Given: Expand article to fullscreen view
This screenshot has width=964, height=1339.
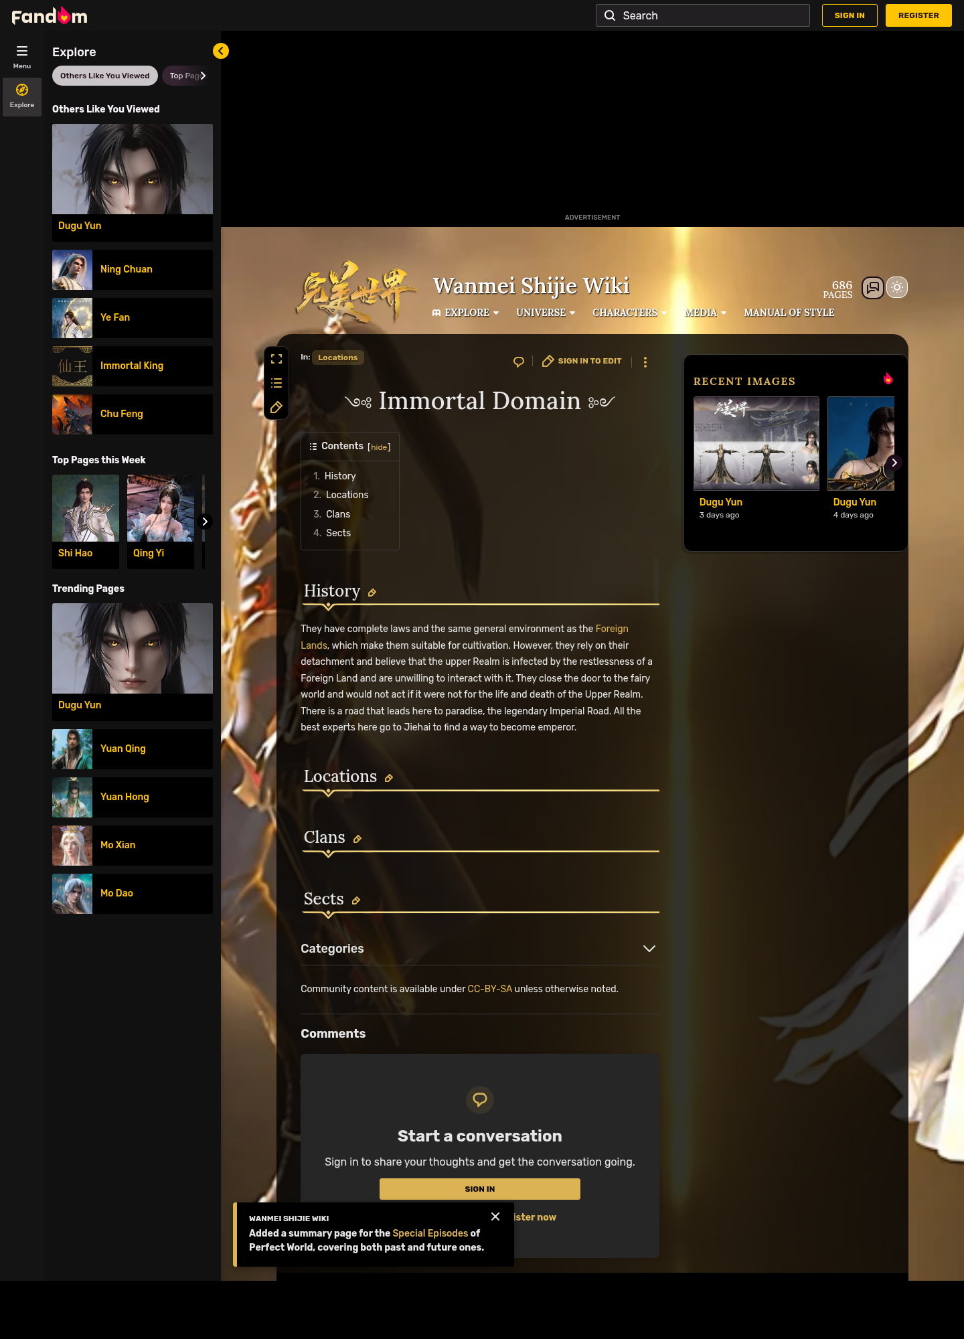Looking at the screenshot, I should pyautogui.click(x=276, y=360).
